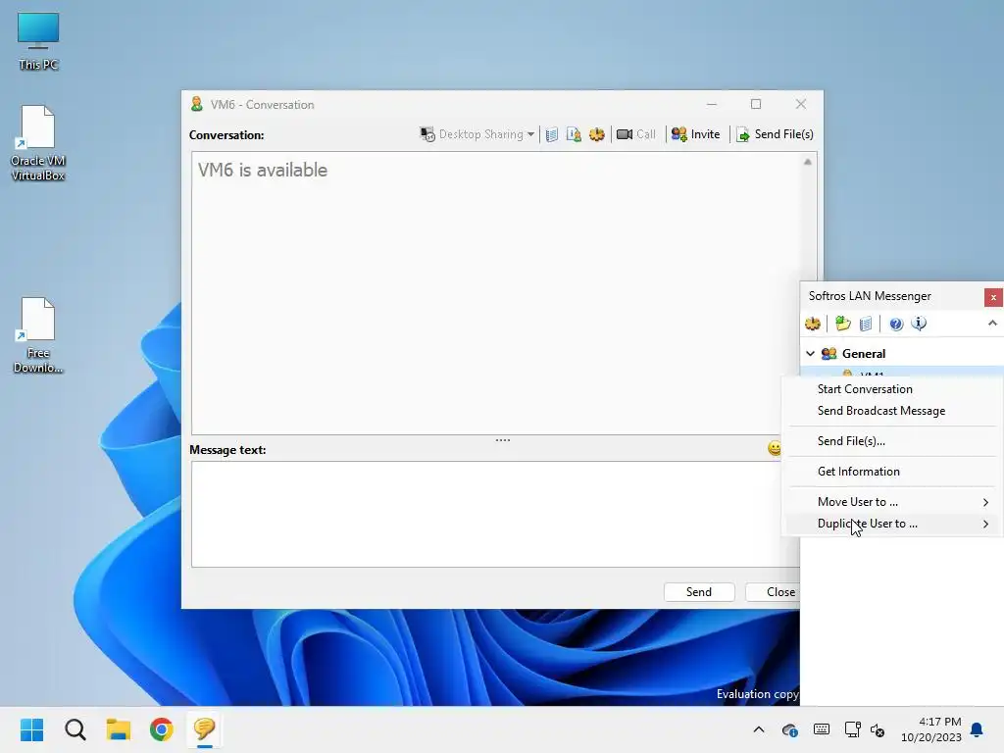Open Softros LAN Messenger settings gear icon

pyautogui.click(x=813, y=324)
